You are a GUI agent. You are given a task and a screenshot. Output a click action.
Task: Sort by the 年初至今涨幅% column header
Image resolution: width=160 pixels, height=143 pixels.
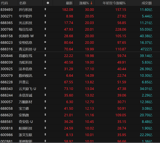114,3
